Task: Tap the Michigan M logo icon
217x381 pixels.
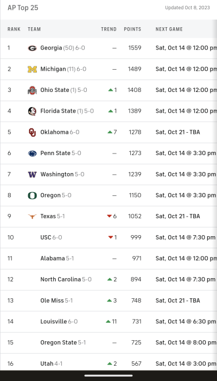Action: [32, 69]
